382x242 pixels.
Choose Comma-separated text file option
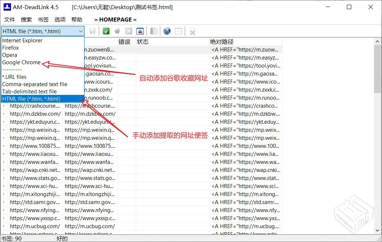[33, 84]
